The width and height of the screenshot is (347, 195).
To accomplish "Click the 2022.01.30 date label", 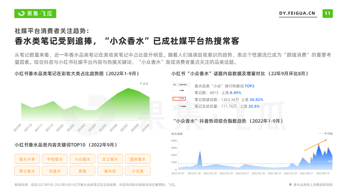I will click(x=194, y=173).
